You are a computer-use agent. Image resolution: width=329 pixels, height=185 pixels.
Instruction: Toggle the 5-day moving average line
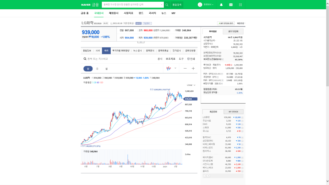(x=93, y=82)
